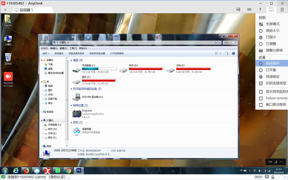Open the AnyDesk hamburger menu icon

point(281,10)
